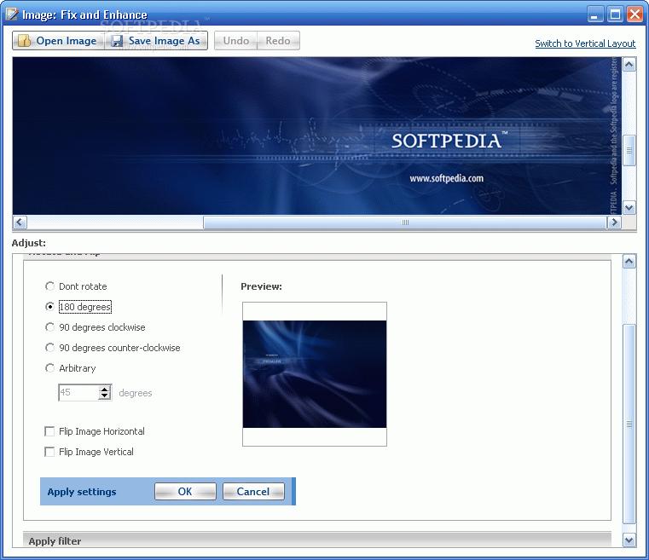649x560 pixels.
Task: Click the Undo button
Action: click(235, 41)
